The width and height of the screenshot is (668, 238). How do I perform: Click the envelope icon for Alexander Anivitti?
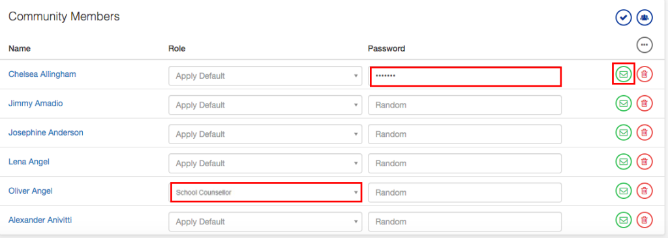[x=624, y=220]
